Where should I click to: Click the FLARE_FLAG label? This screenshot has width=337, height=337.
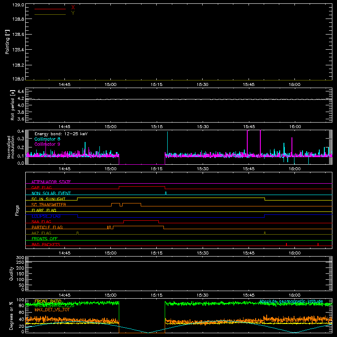click(x=44, y=210)
